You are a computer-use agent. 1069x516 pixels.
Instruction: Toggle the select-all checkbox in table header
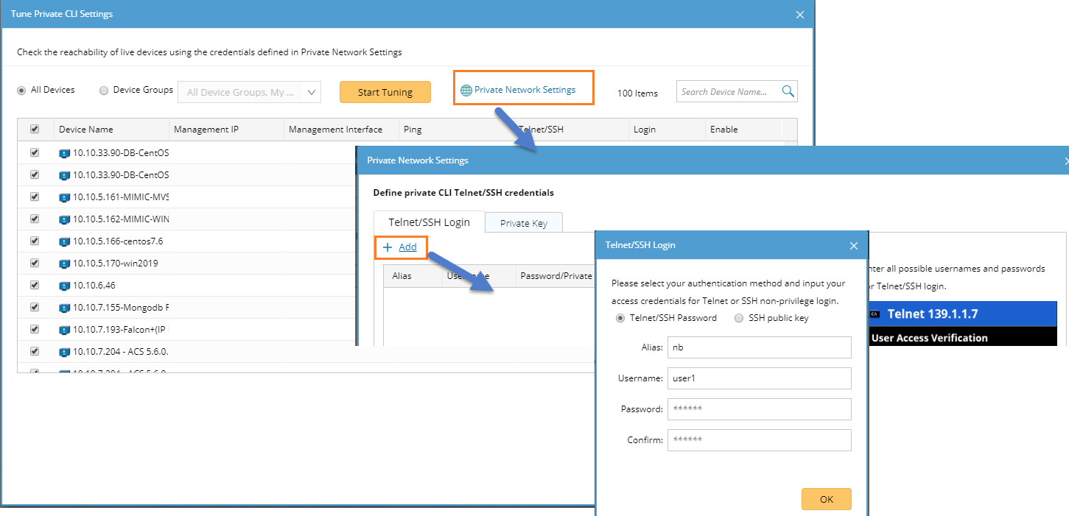(x=35, y=129)
